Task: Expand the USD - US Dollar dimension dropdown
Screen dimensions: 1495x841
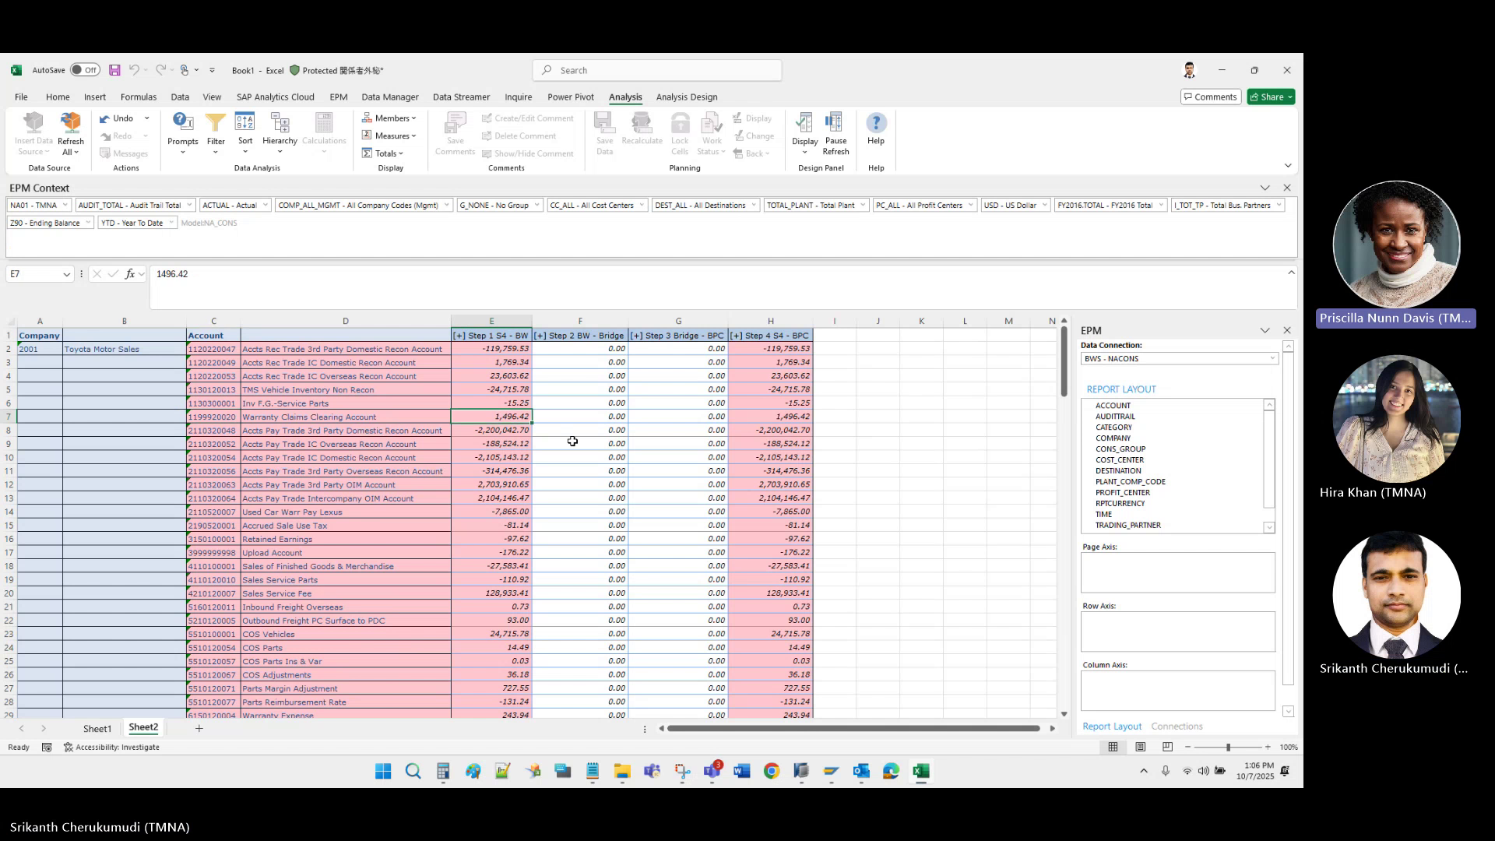Action: click(x=1043, y=205)
